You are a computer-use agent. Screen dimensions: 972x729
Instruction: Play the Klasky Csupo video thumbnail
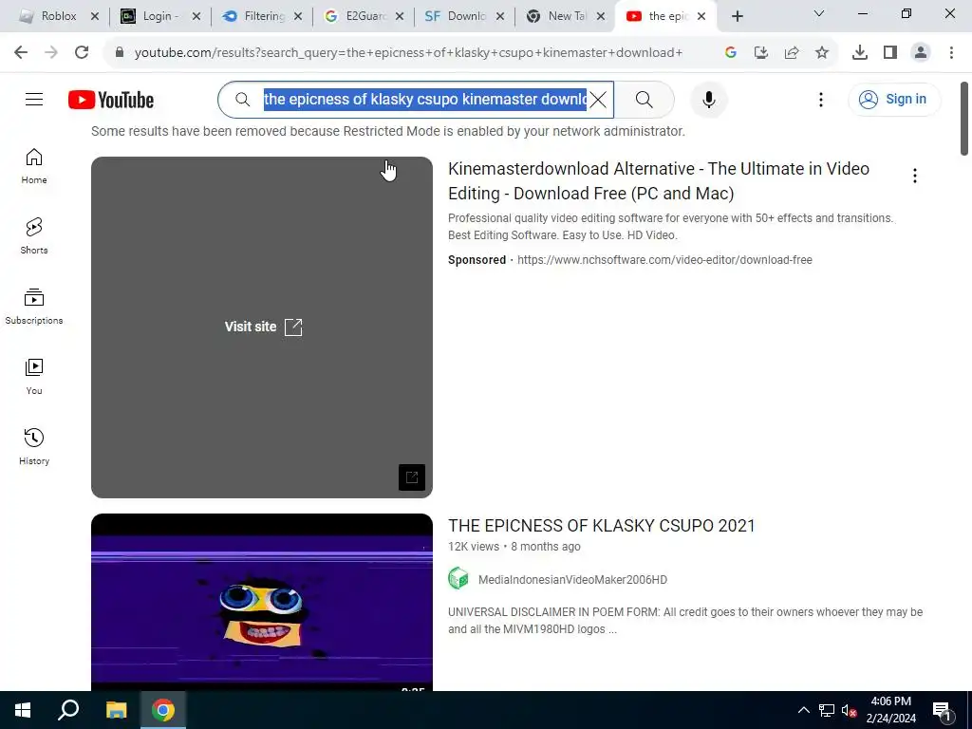(x=262, y=601)
